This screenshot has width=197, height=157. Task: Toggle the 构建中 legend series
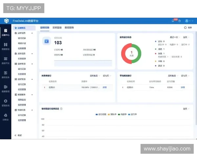(x=124, y=114)
